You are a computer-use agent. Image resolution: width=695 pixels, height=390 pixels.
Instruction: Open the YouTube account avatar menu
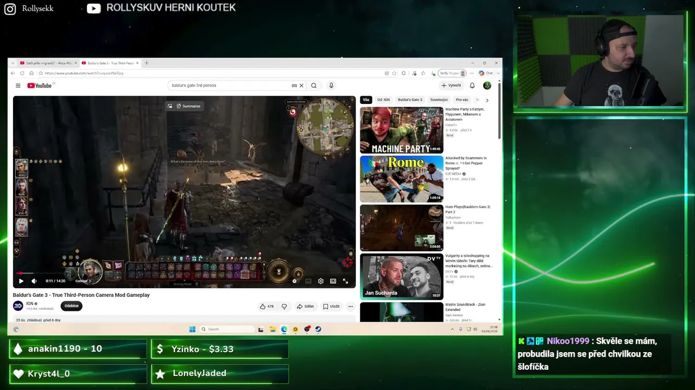click(487, 86)
